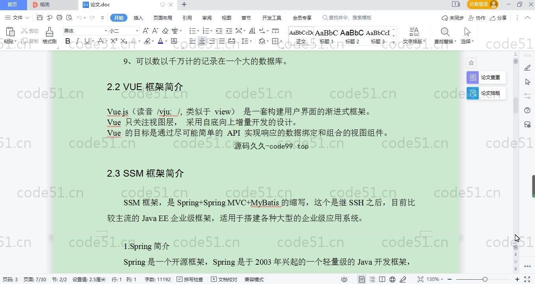Increase paragraph indent
The width and height of the screenshot is (535, 284).
pos(229,31)
